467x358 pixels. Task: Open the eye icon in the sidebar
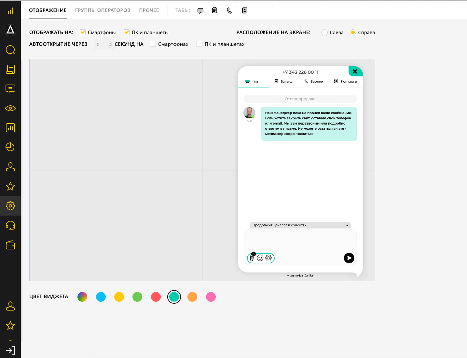10,108
